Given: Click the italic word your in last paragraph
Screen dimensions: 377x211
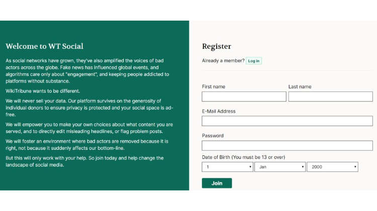Looking at the screenshot, I should point(70,158).
